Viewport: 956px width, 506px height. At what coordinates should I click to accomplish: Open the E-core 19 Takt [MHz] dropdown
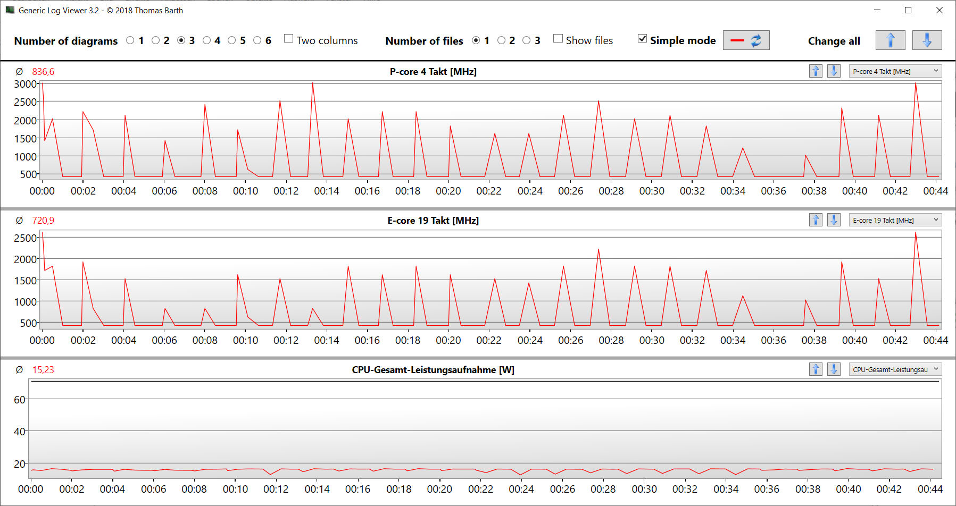[x=895, y=220]
